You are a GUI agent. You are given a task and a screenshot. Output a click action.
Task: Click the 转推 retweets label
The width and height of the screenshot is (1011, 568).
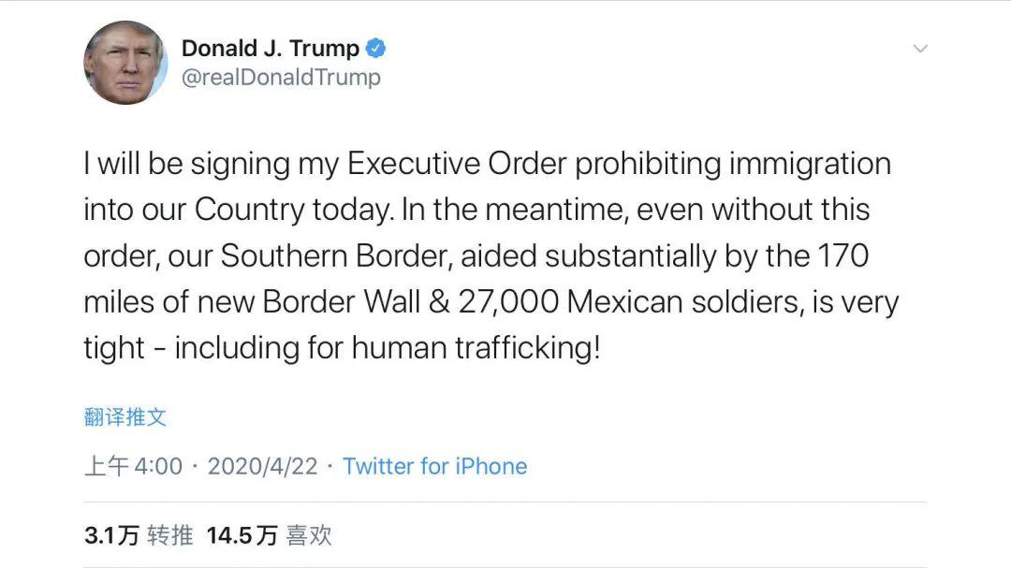(169, 535)
